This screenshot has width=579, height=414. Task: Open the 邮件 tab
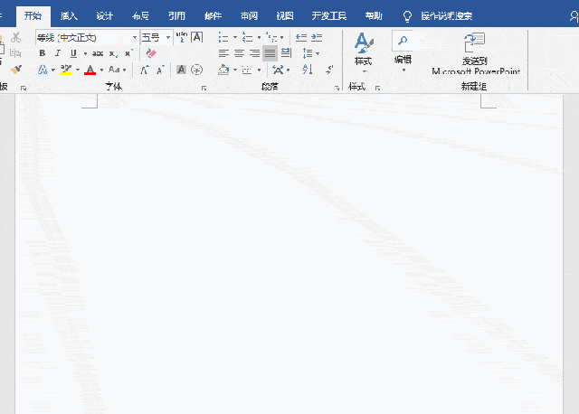[x=214, y=16]
